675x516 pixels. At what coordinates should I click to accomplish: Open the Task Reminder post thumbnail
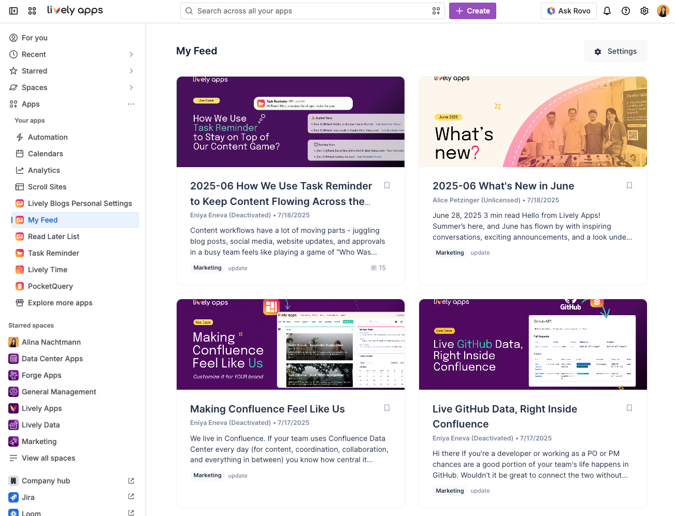(x=291, y=122)
